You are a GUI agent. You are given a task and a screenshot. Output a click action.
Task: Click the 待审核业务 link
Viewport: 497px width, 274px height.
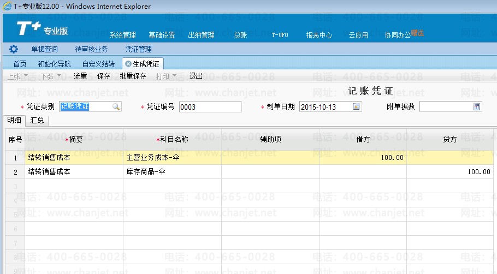pos(91,49)
